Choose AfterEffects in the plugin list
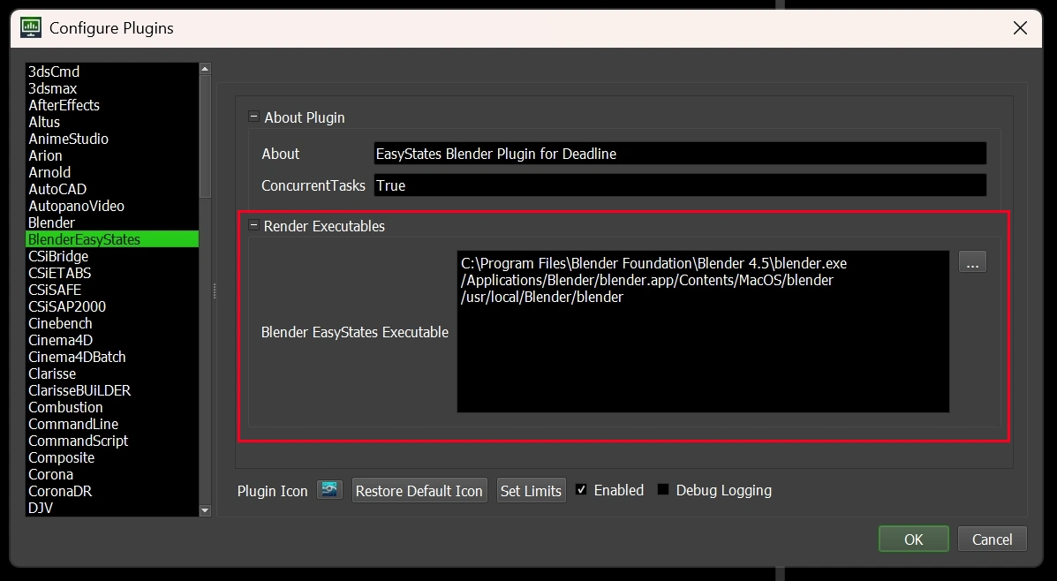1057x581 pixels. [64, 105]
